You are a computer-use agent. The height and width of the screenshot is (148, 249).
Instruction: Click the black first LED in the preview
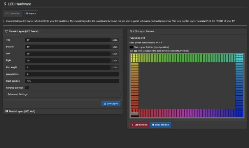pyautogui.click(x=135, y=116)
